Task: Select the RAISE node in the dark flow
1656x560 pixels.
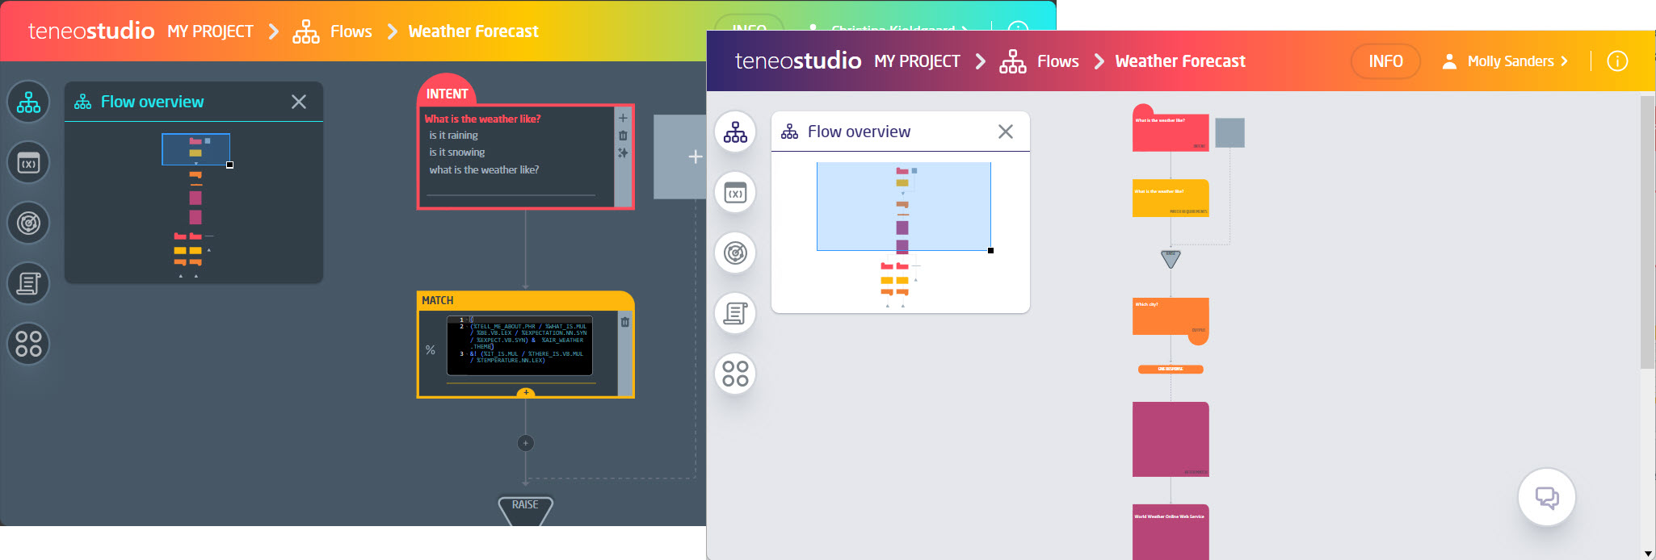Action: pos(525,508)
